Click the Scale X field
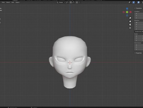Image resolution: width=143 pixels, height=108 pixels. tap(139, 36)
